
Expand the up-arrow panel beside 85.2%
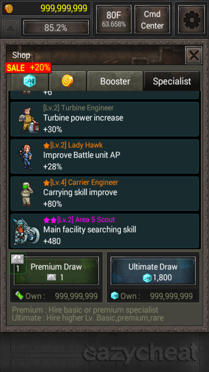coord(11,27)
